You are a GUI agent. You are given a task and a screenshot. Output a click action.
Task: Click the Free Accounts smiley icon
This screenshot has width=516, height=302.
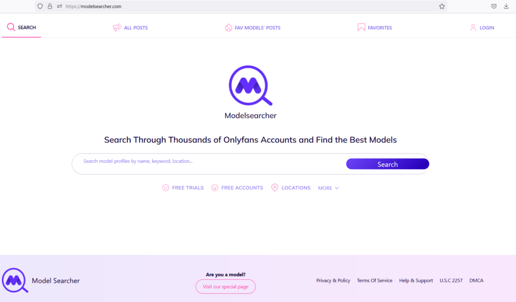(x=215, y=187)
